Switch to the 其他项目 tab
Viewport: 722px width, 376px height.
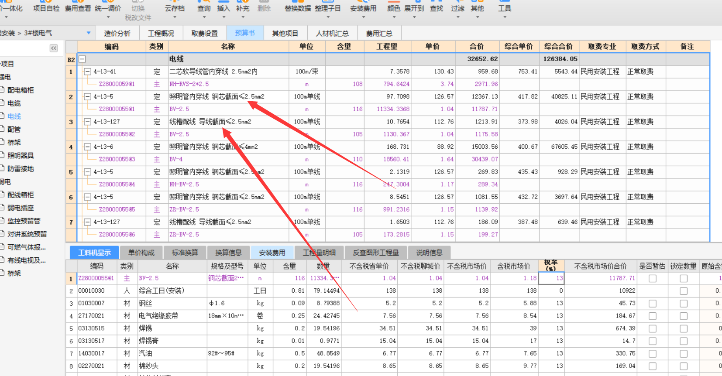tap(285, 33)
